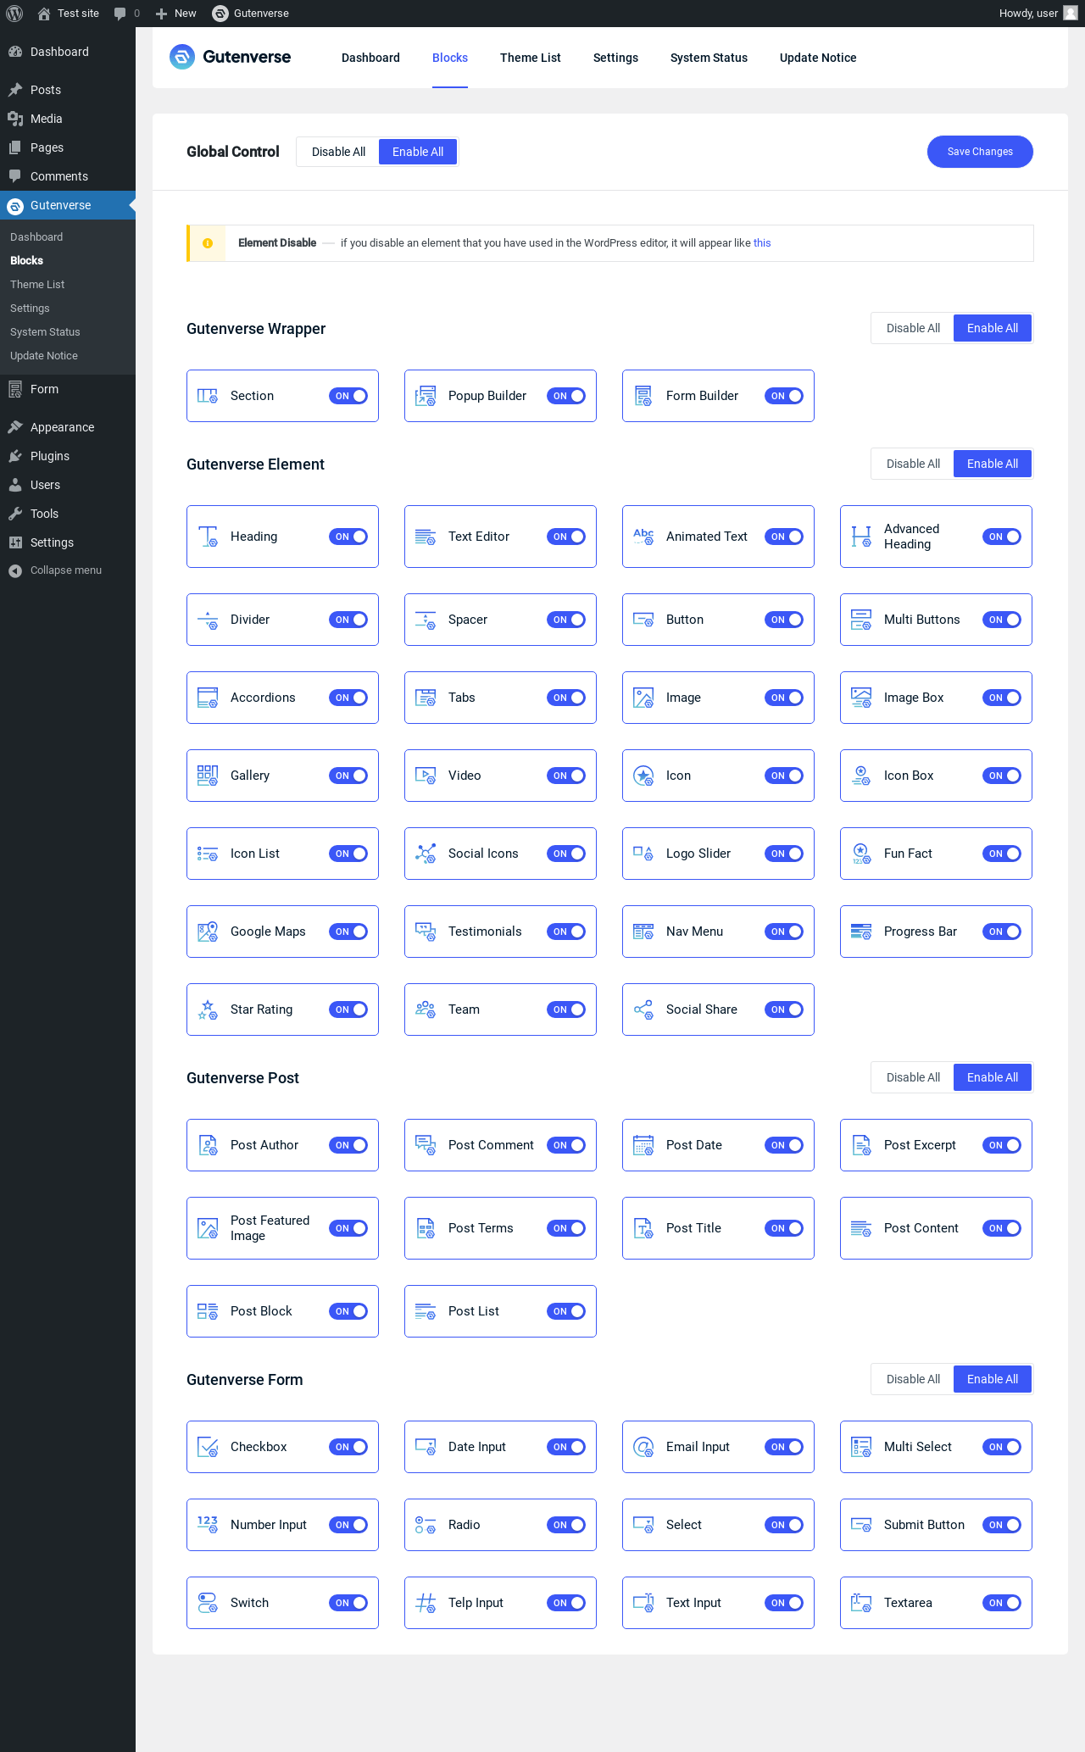Switch off the Icon List toggle
Screen dimensions: 1085x1752
click(x=348, y=854)
